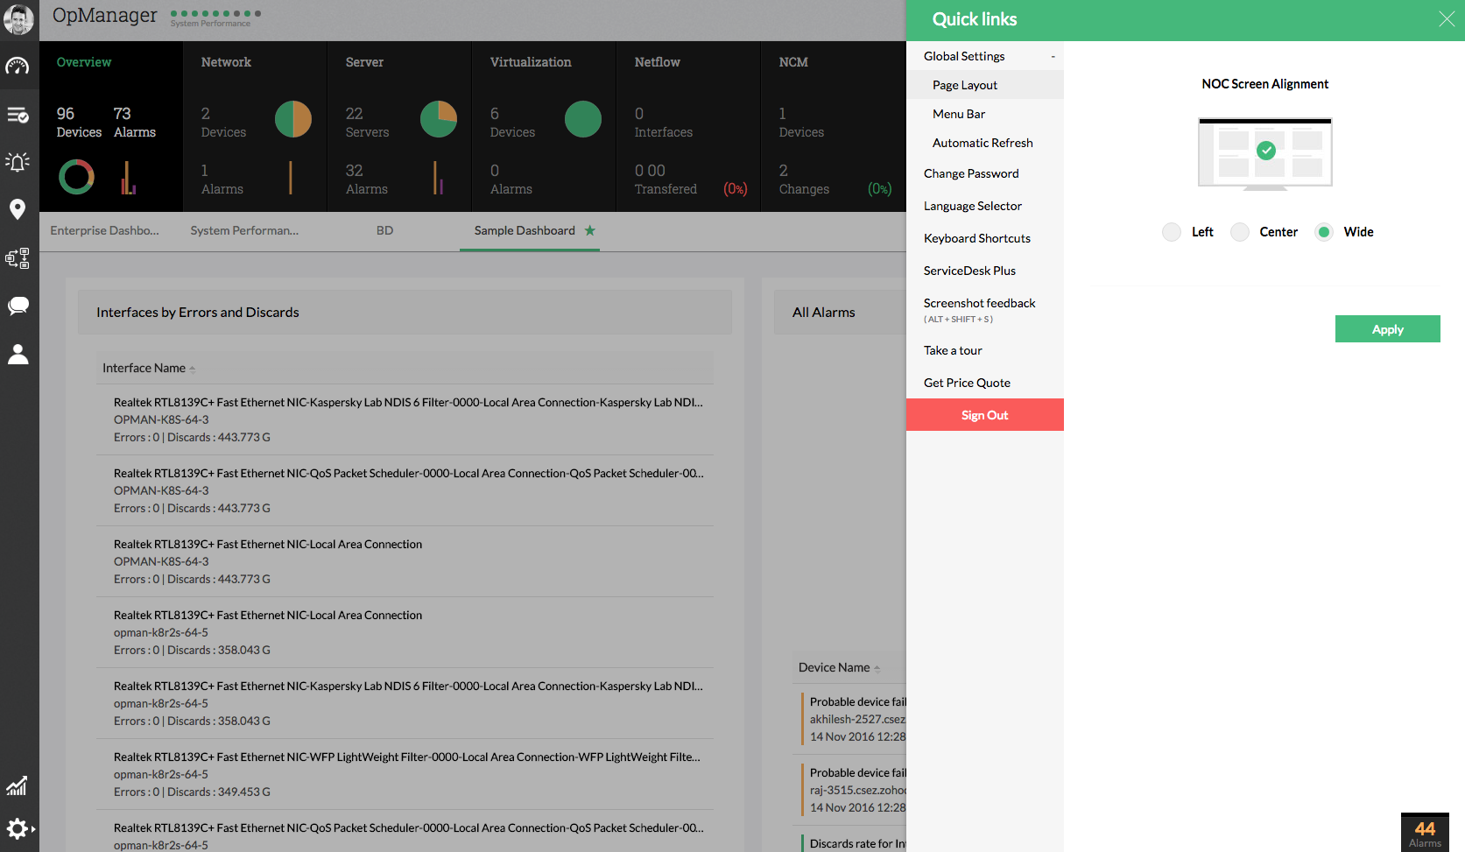Click the Network devices pie chart
1465x852 pixels.
coord(293,119)
